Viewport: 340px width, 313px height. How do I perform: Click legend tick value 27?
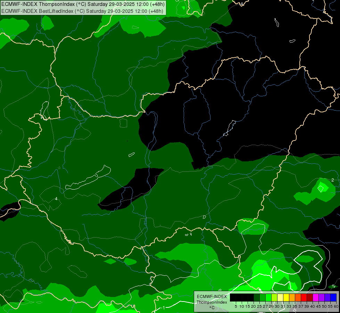pos(265,306)
